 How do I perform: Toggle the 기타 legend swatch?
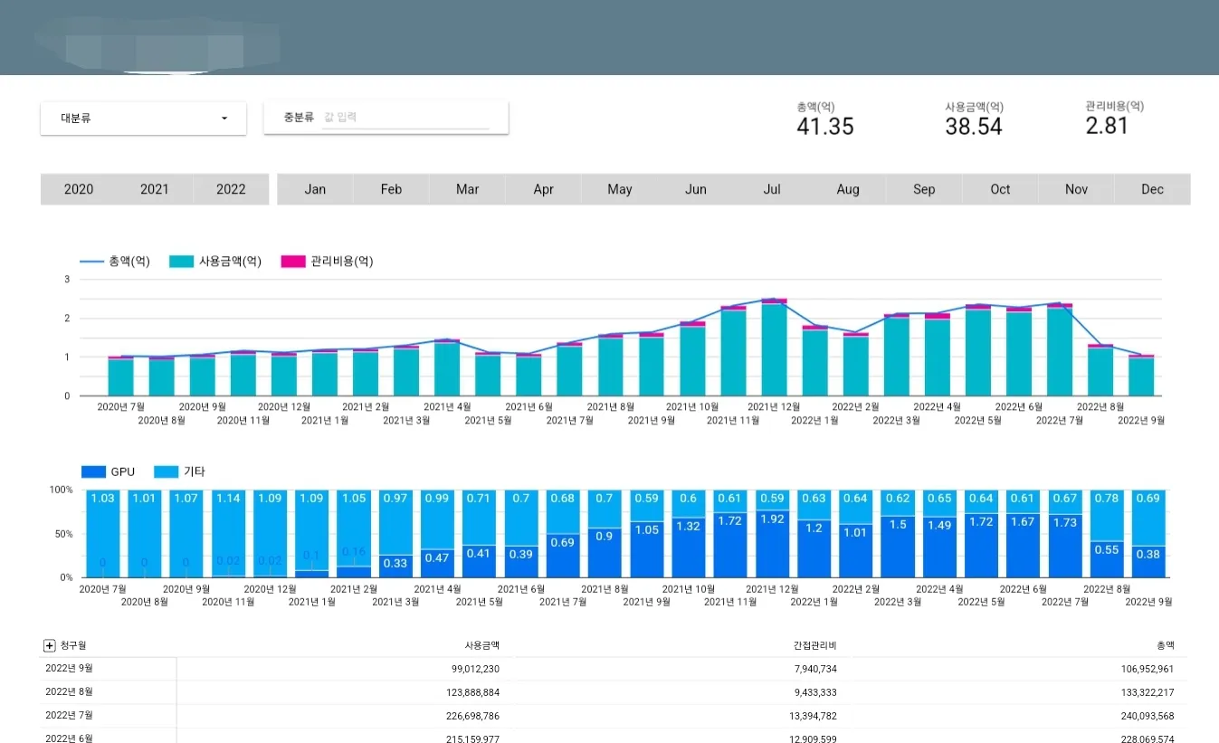point(167,472)
